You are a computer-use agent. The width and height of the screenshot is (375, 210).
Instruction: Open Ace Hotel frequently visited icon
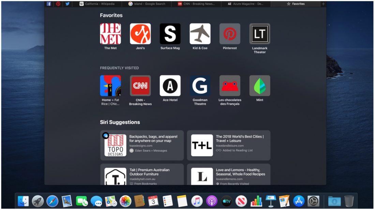(x=170, y=86)
